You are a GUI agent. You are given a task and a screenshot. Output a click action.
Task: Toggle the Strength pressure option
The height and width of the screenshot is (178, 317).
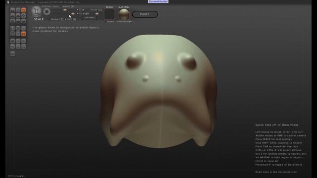(x=83, y=13)
